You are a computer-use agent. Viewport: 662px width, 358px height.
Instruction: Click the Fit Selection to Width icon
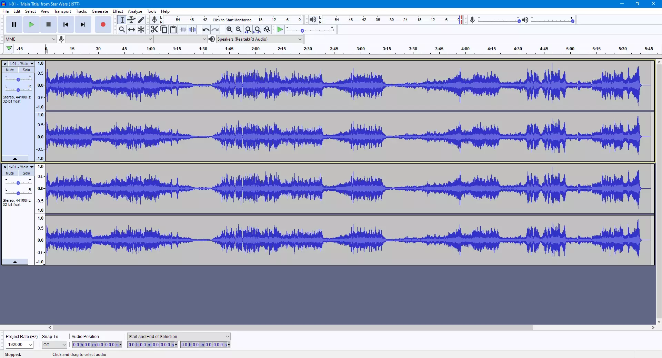point(248,30)
